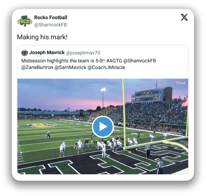Viewport: 206px width, 196px height.
Task: Click the hudl watermark on the video
Action: click(x=181, y=83)
